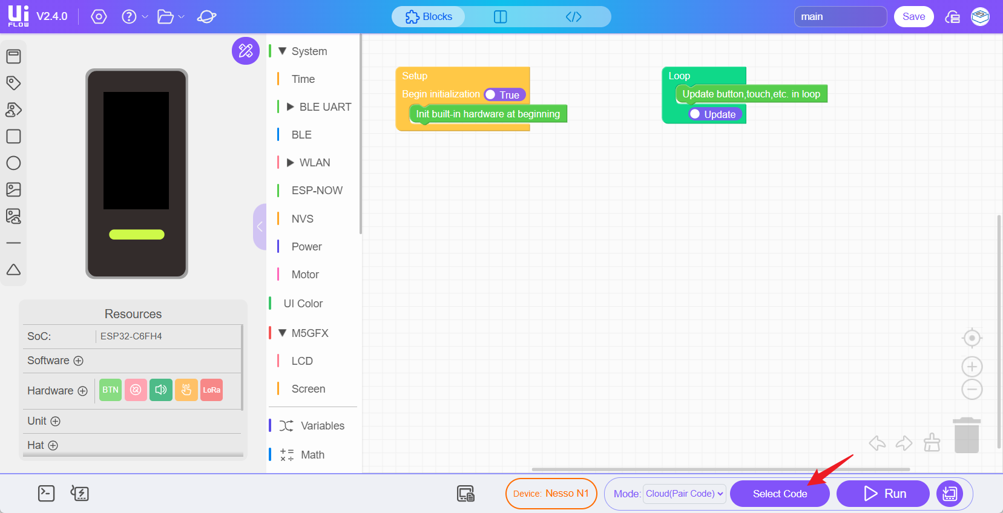
Task: Click the Save button
Action: [913, 17]
